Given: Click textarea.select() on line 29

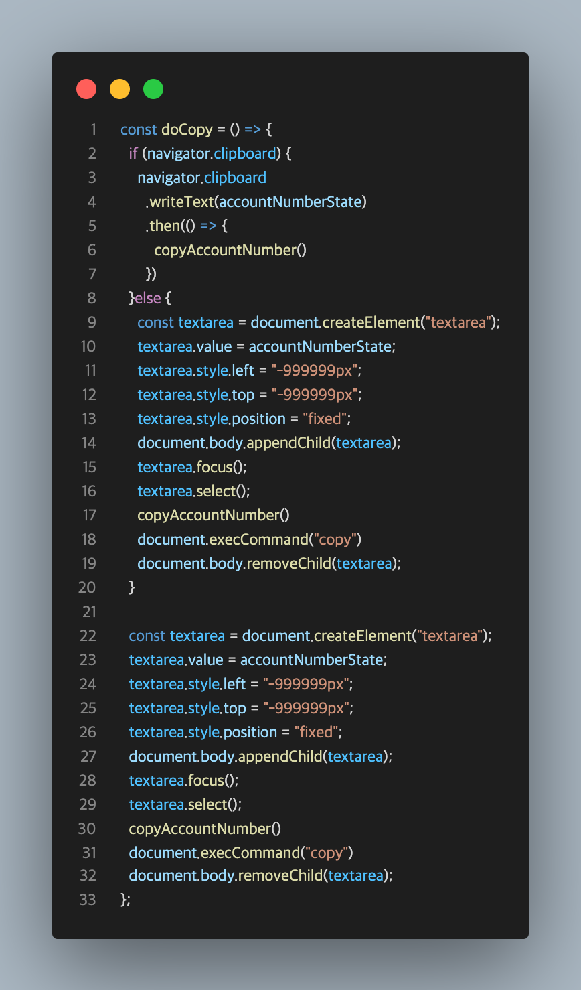Looking at the screenshot, I should [x=185, y=804].
